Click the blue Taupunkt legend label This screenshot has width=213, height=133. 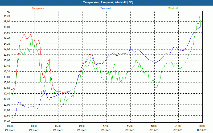tap(106, 8)
